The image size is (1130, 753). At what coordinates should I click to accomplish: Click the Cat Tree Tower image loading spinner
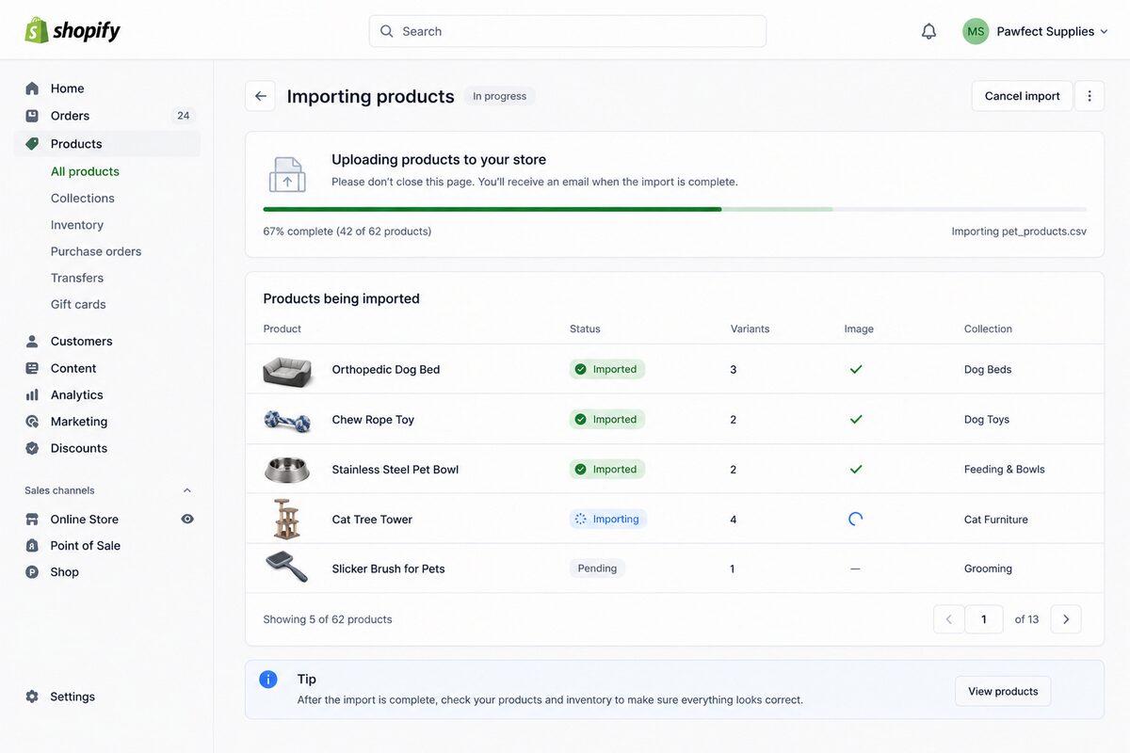(x=855, y=519)
